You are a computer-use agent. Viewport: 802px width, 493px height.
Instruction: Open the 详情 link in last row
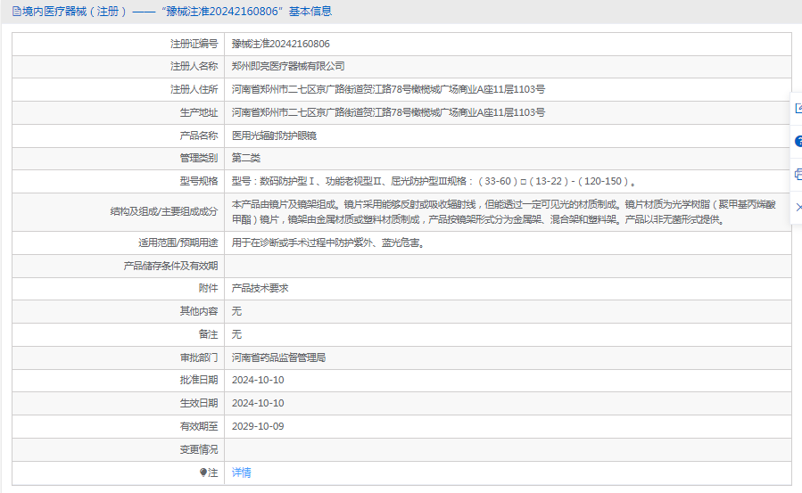coord(241,472)
